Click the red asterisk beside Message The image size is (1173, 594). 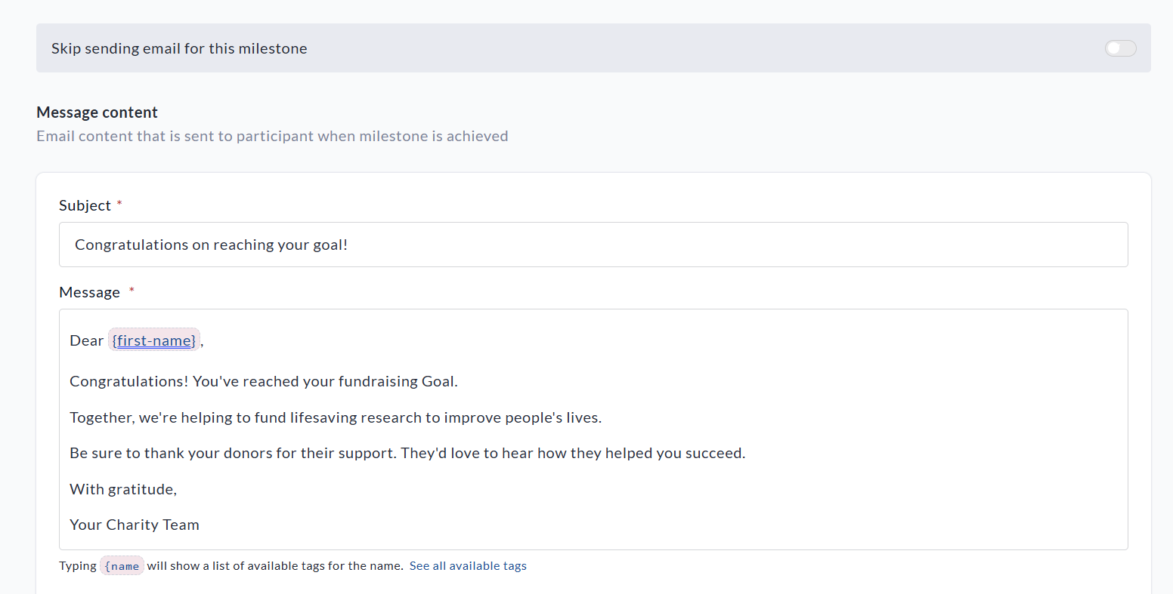coord(132,291)
